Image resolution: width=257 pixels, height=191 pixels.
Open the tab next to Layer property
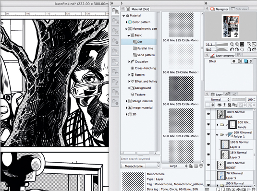239,55
